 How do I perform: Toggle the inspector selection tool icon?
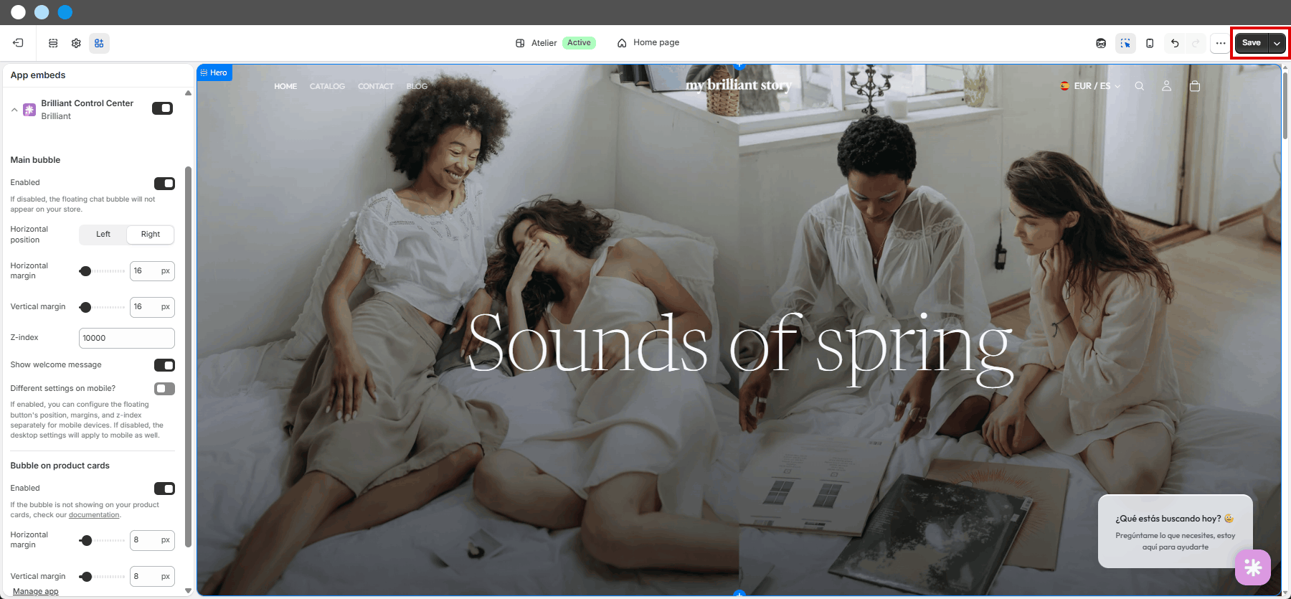pyautogui.click(x=1125, y=43)
